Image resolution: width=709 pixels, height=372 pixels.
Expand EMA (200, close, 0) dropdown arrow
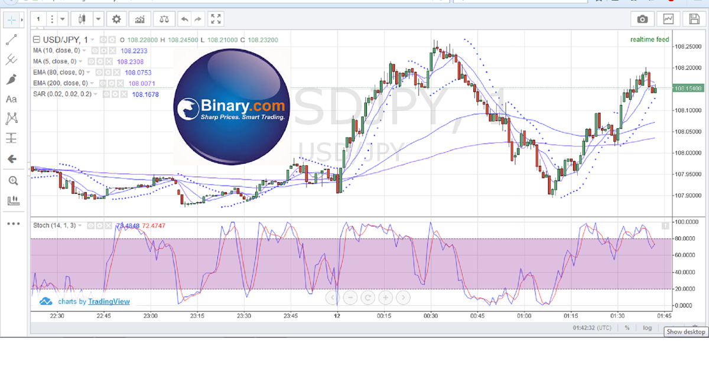point(92,83)
